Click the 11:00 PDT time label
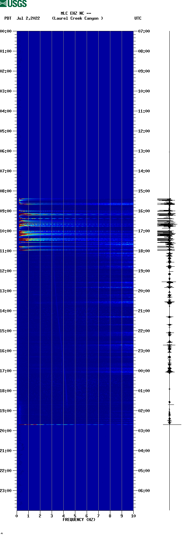The height and width of the screenshot is (537, 184). coord(6,251)
